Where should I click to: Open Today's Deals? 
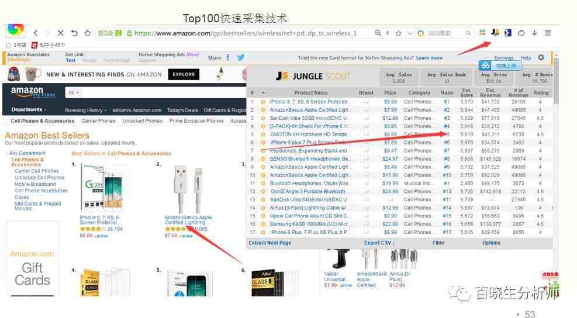coord(182,110)
